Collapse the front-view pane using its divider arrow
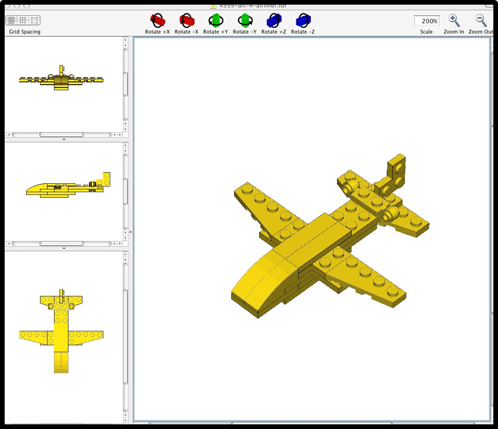Screen dimensions: 498x429 64,139
